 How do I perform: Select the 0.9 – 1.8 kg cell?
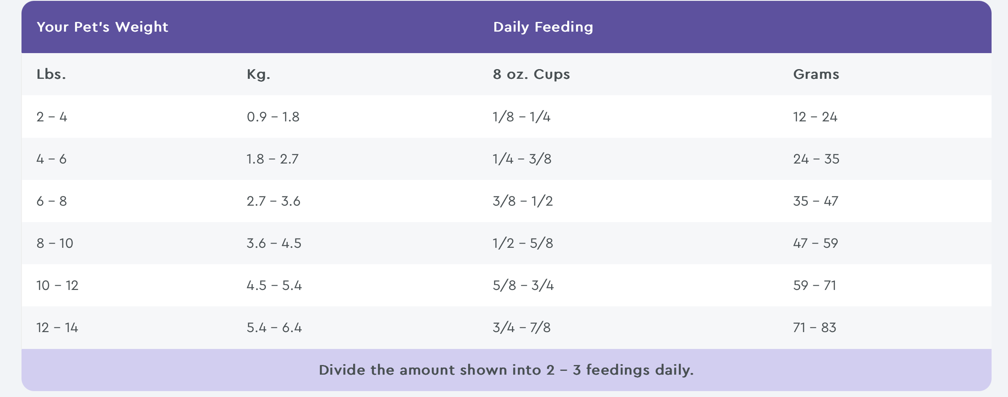pos(273,117)
